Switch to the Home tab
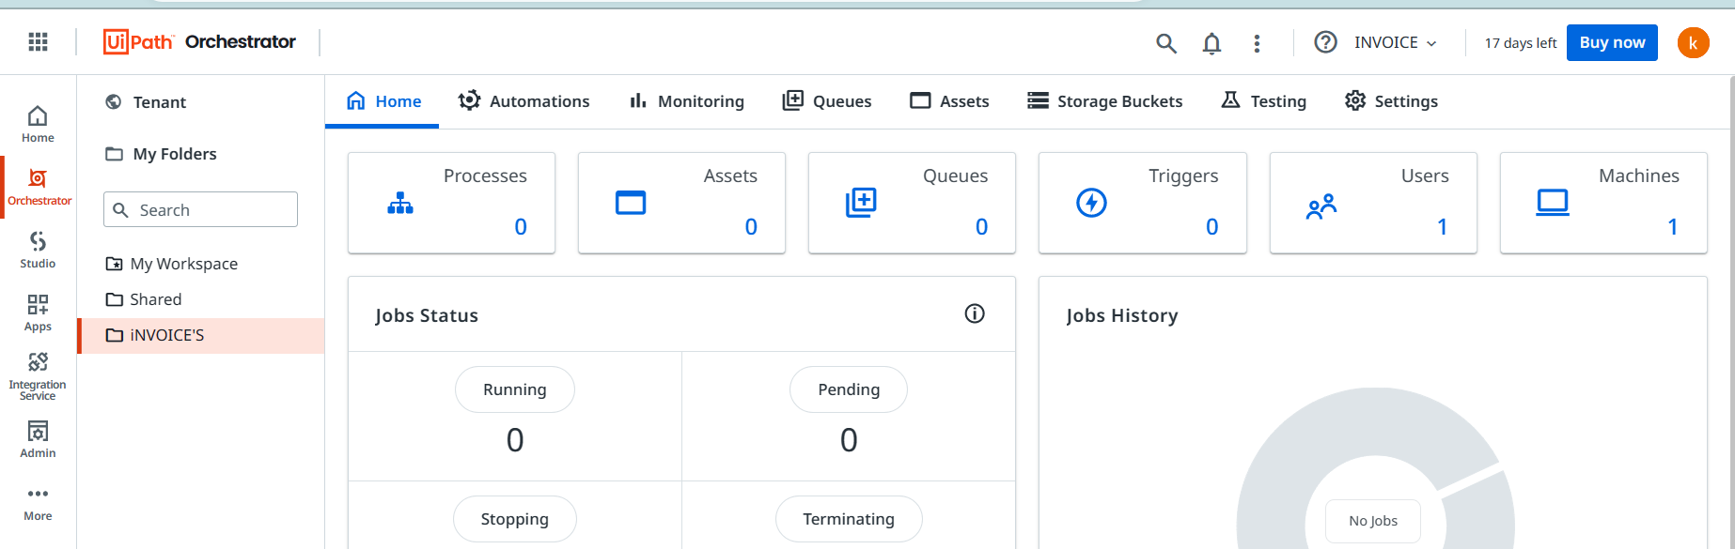 click(383, 101)
